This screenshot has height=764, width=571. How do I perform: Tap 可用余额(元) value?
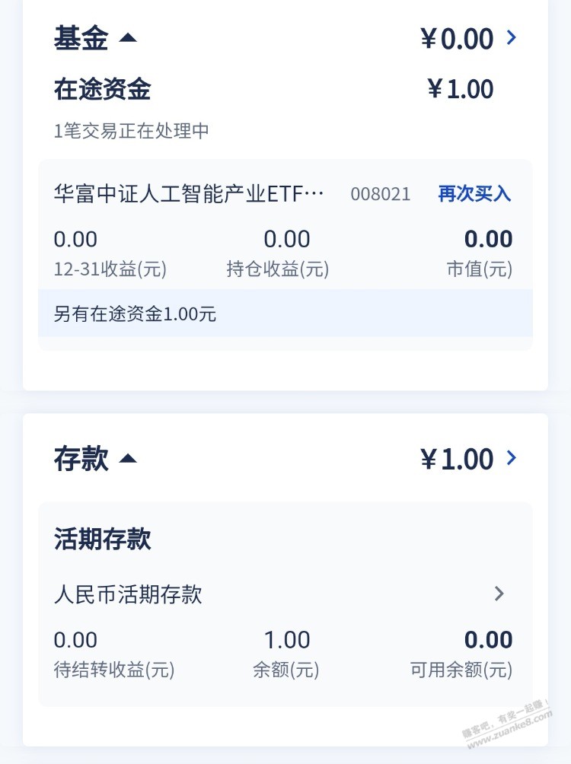point(488,640)
